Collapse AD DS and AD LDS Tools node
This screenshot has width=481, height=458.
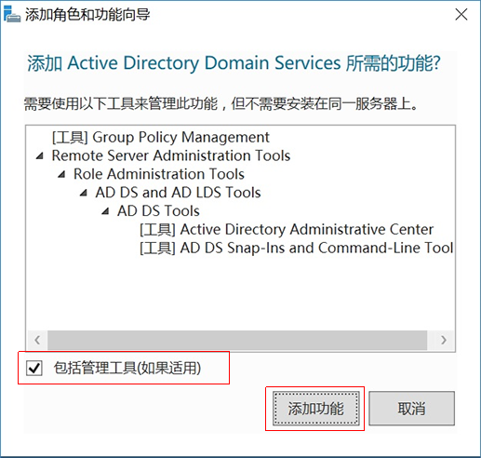pos(83,193)
